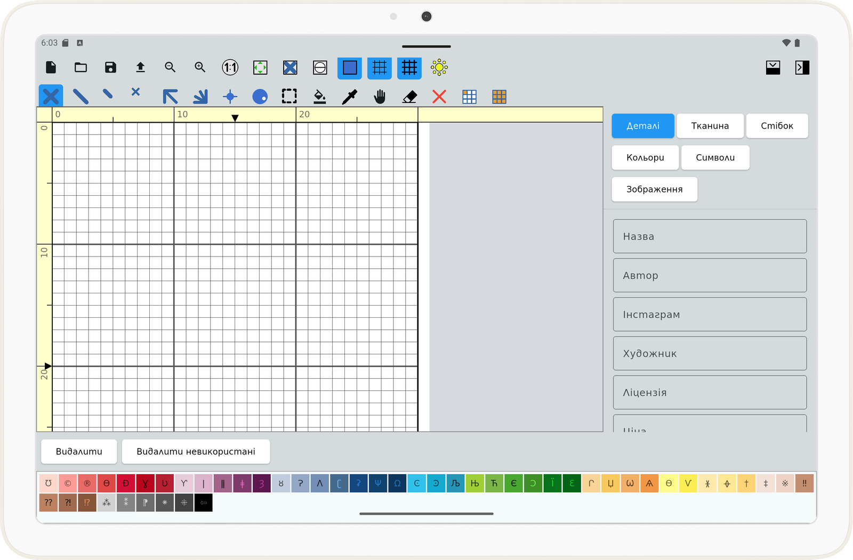The width and height of the screenshot is (853, 560).
Task: Collapse the side panel with the arrow icon
Action: [x=802, y=67]
